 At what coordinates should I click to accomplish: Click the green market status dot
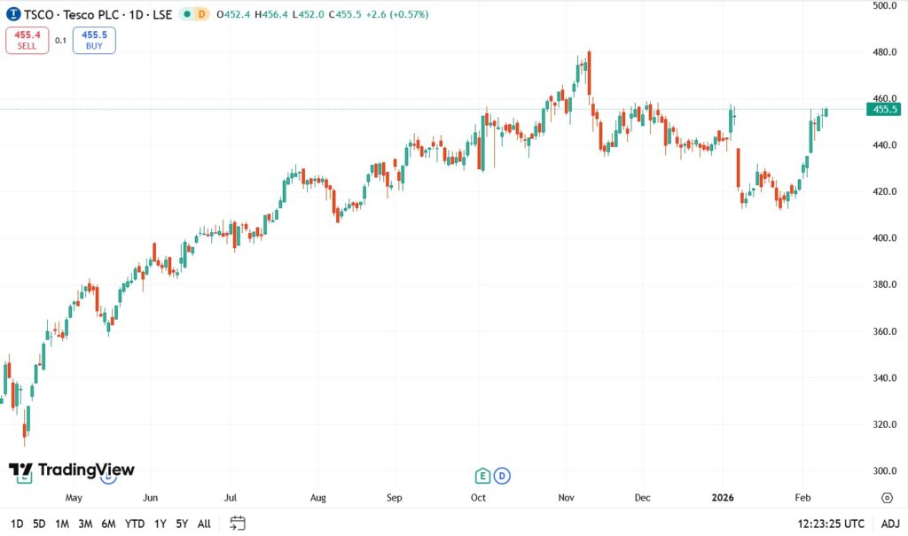tap(187, 14)
